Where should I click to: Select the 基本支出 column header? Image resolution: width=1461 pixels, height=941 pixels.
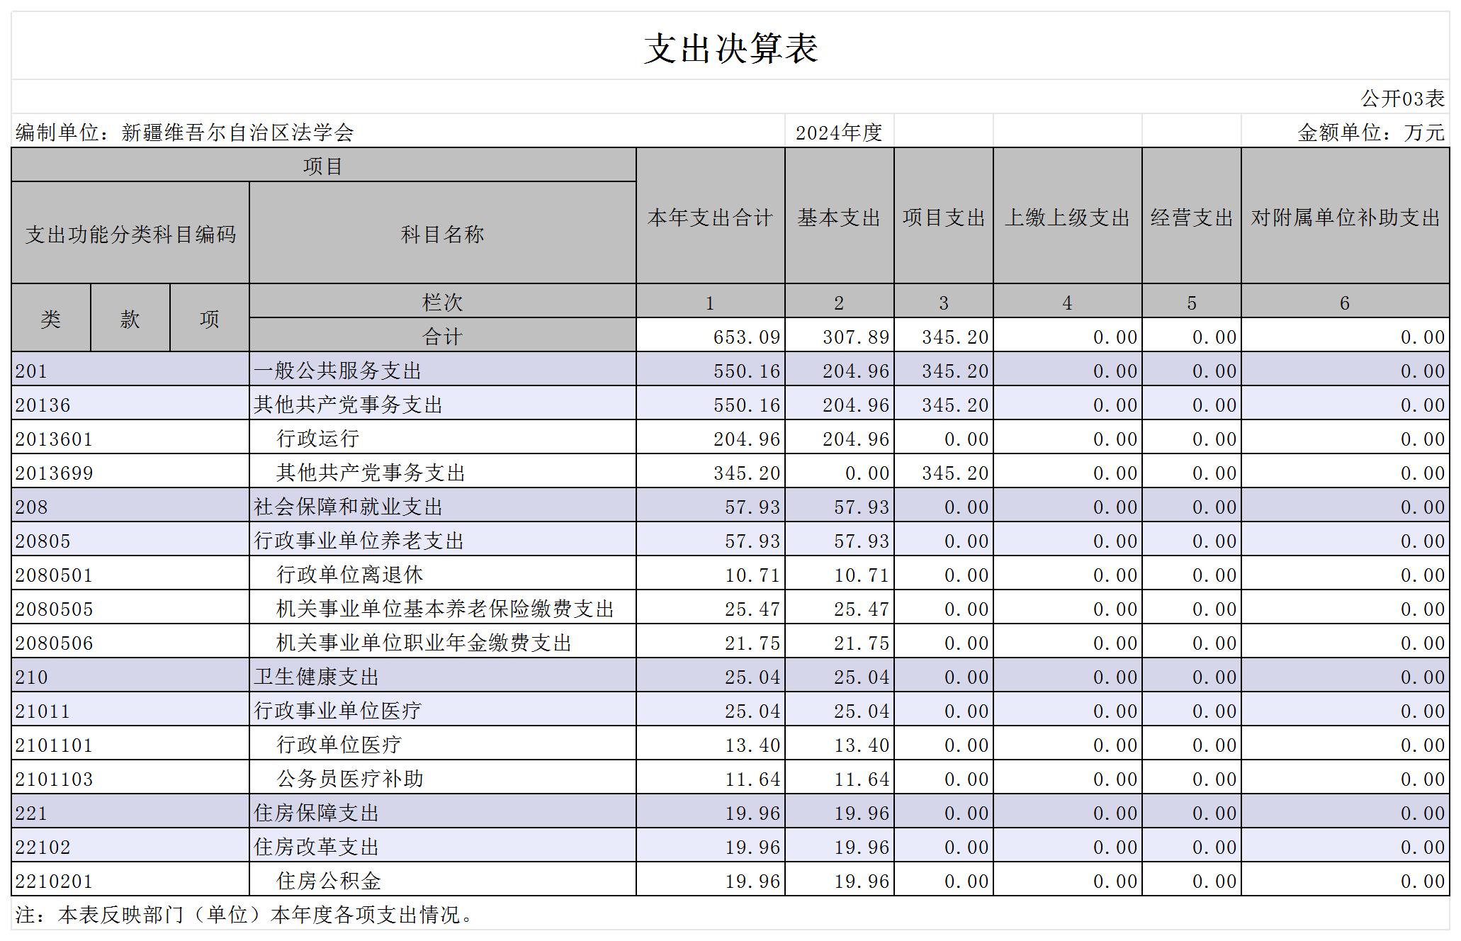tap(839, 218)
